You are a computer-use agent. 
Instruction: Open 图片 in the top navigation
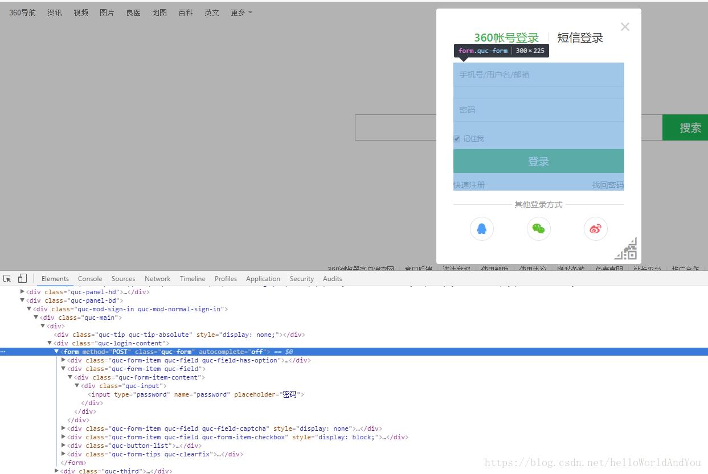pos(107,13)
